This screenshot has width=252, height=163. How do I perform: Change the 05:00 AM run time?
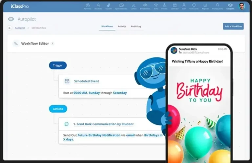pyautogui.click(x=80, y=93)
